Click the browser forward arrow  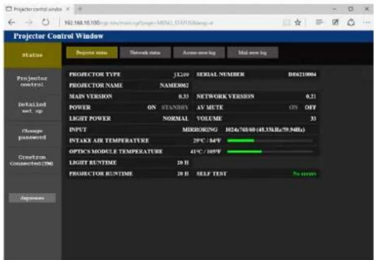[x=29, y=22]
